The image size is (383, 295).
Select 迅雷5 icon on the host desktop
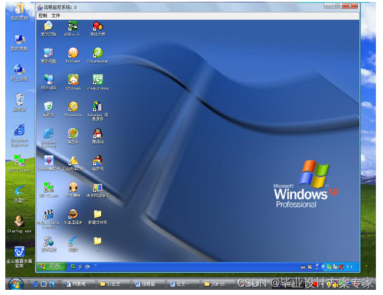point(19,194)
